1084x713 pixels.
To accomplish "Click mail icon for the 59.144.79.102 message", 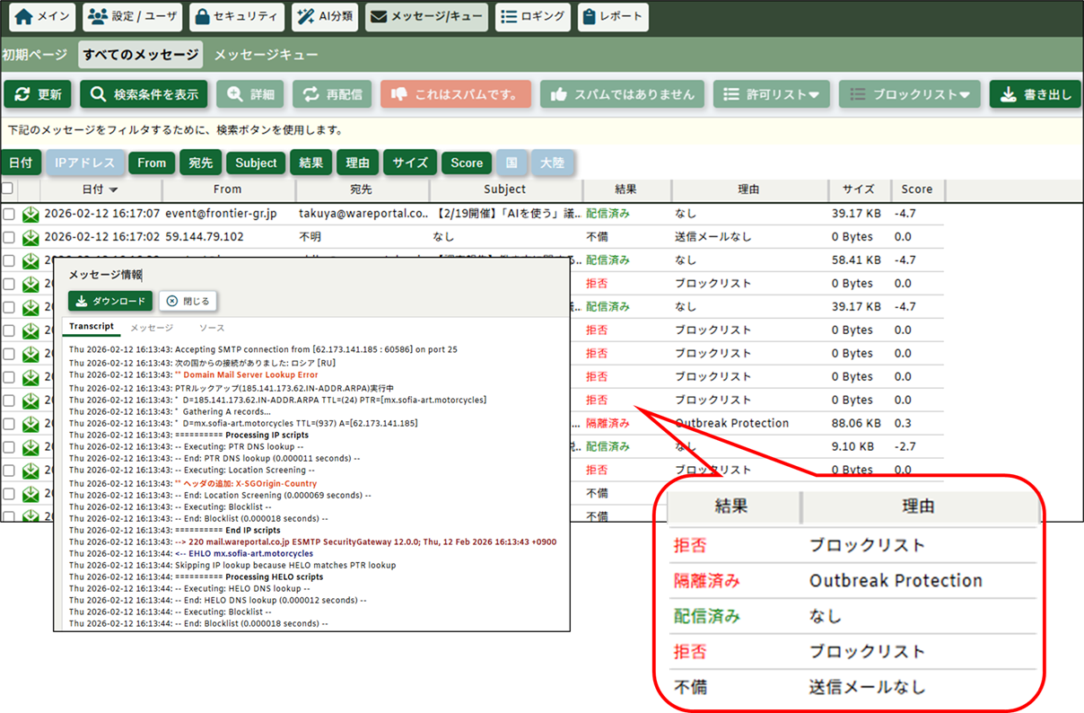I will click(31, 237).
